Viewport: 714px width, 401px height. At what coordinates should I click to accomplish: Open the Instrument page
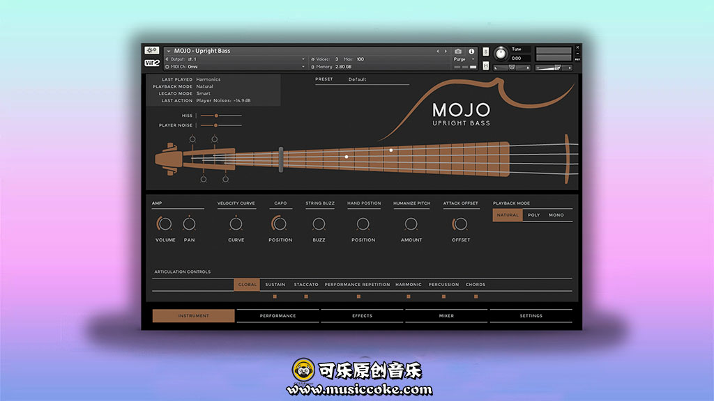pyautogui.click(x=194, y=315)
